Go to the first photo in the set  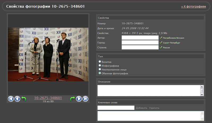[x=11, y=99]
